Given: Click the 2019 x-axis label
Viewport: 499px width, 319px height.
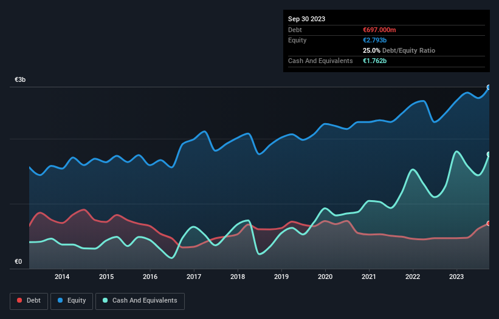Looking at the screenshot, I should [281, 277].
